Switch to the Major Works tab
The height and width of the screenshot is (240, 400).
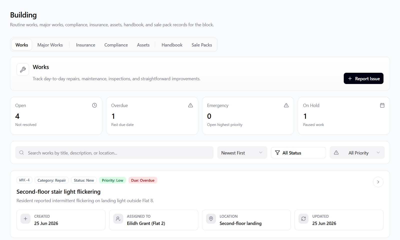pos(50,45)
